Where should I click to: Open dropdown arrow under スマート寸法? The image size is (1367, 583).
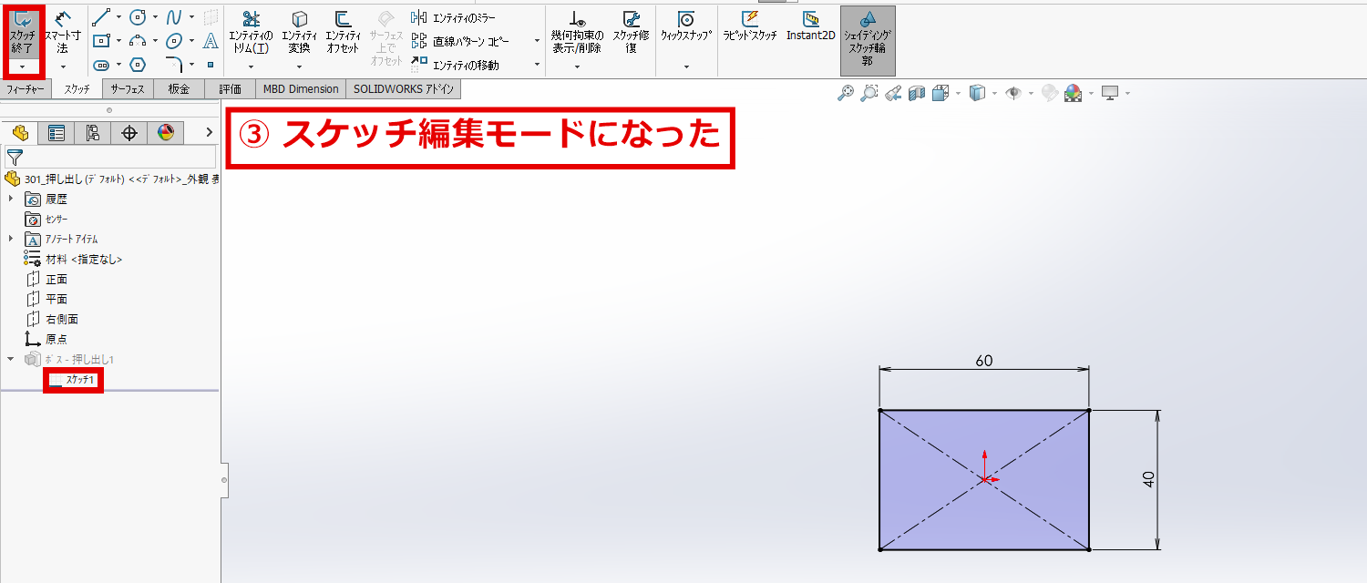pyautogui.click(x=63, y=66)
